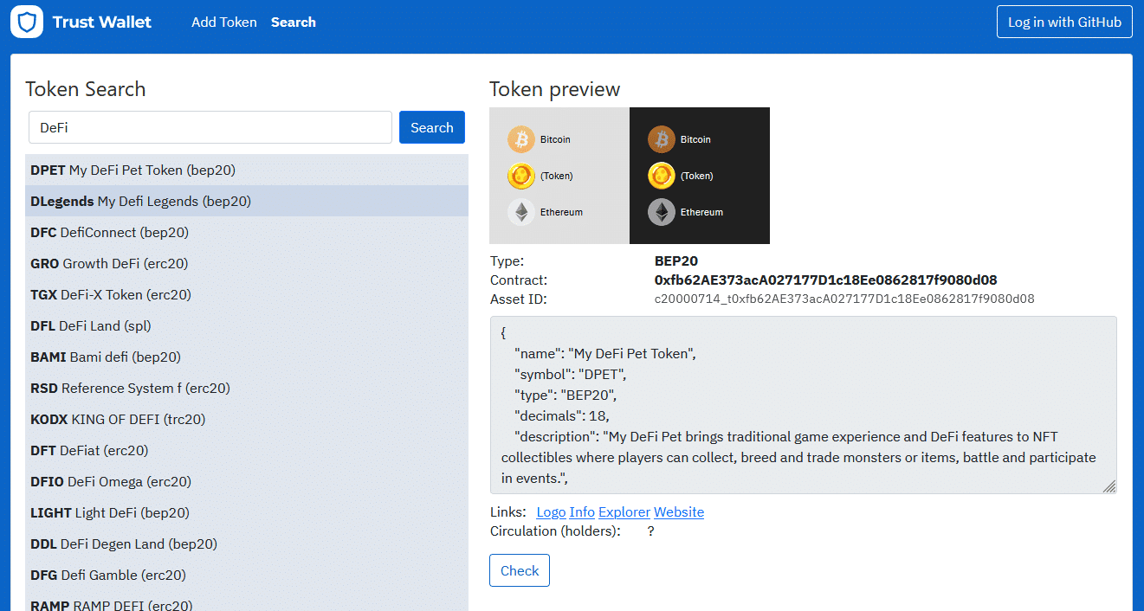Click the token coin icon in dark preview
Image resolution: width=1144 pixels, height=611 pixels.
click(x=662, y=176)
